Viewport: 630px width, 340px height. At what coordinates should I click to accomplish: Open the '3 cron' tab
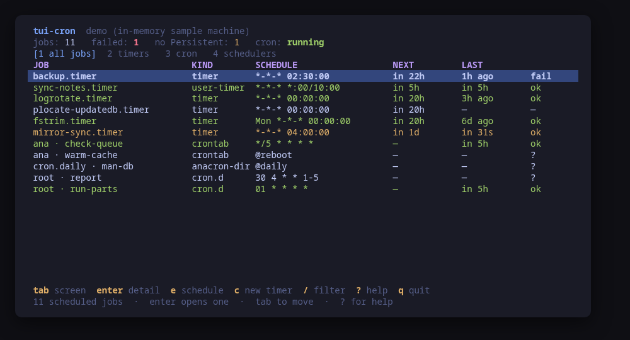coord(181,54)
